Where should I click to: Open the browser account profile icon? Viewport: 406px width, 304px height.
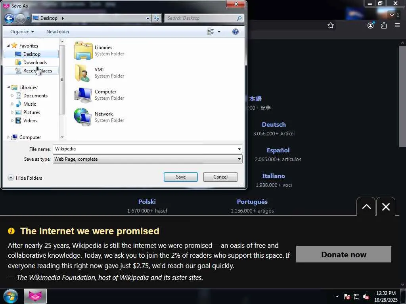[x=371, y=25]
